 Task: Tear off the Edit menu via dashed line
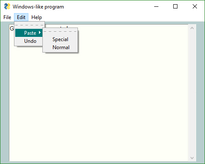click(x=29, y=25)
